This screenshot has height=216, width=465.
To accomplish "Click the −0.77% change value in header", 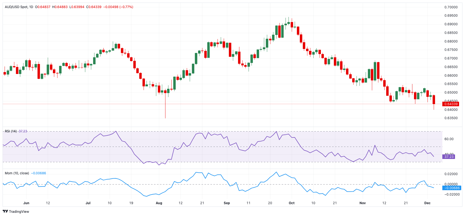I will pos(126,7).
